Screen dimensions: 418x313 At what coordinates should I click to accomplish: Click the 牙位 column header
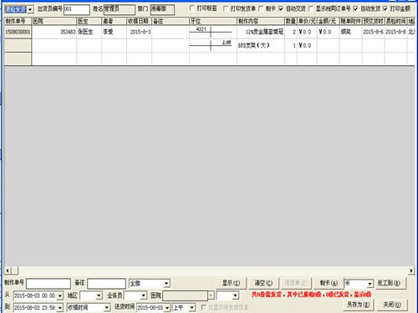[x=213, y=21]
